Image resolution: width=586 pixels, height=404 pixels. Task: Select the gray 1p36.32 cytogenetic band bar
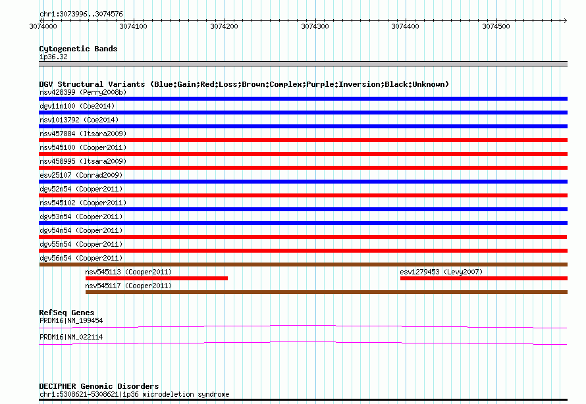[303, 64]
